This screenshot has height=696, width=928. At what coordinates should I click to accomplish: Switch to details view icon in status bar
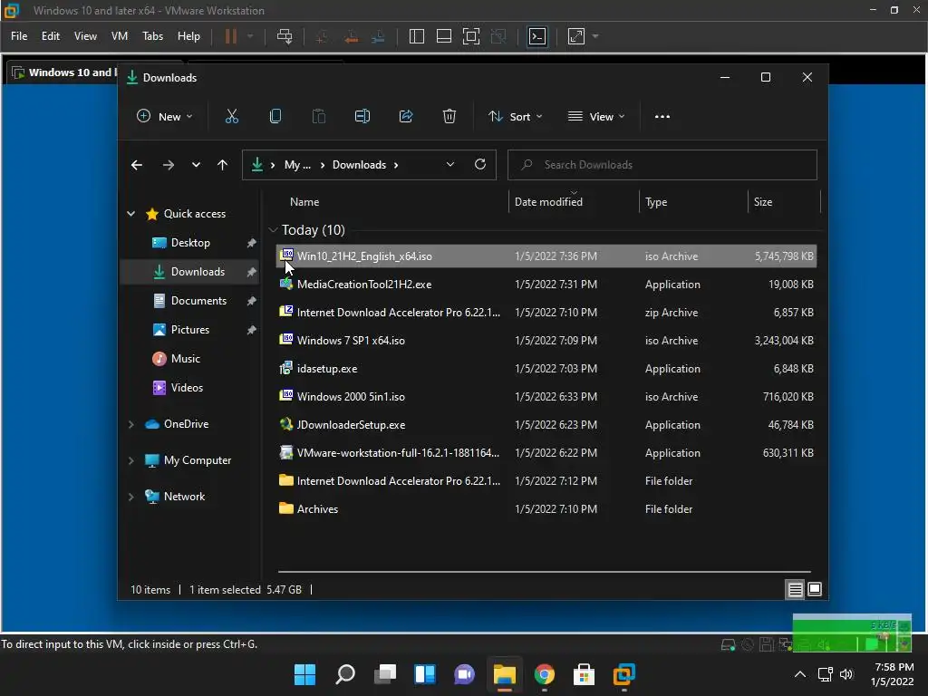click(x=795, y=589)
